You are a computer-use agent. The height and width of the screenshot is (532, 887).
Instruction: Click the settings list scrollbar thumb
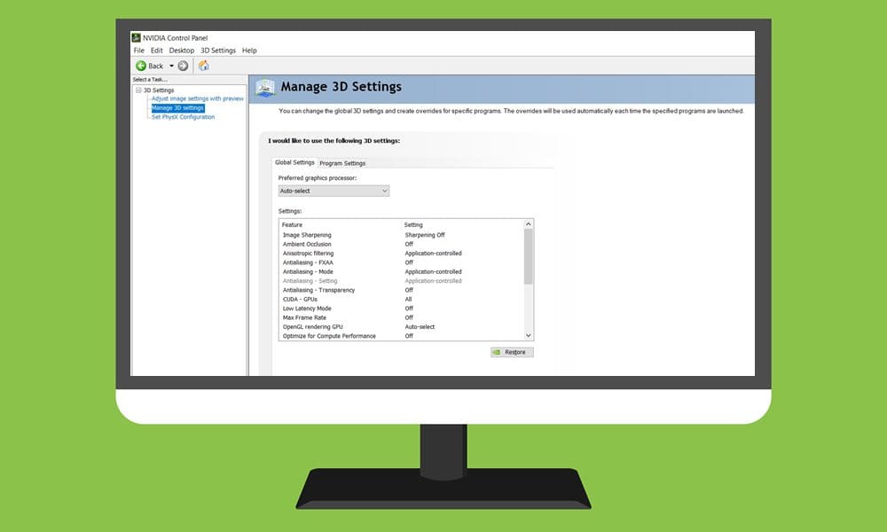[x=529, y=256]
